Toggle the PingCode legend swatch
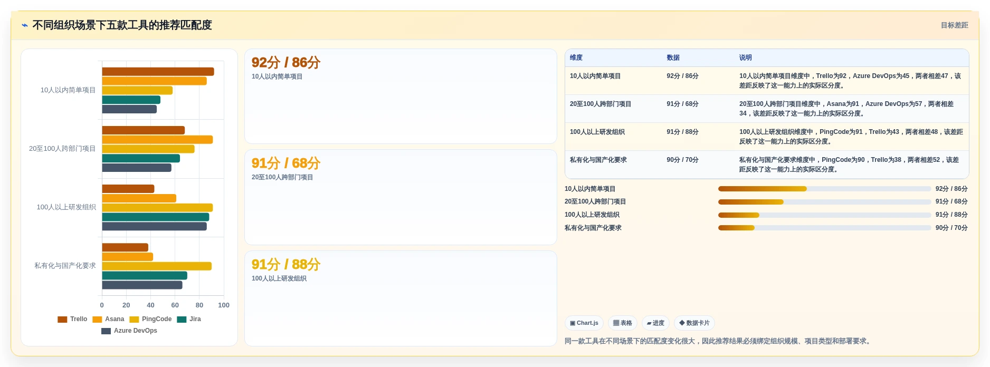 [x=134, y=319]
